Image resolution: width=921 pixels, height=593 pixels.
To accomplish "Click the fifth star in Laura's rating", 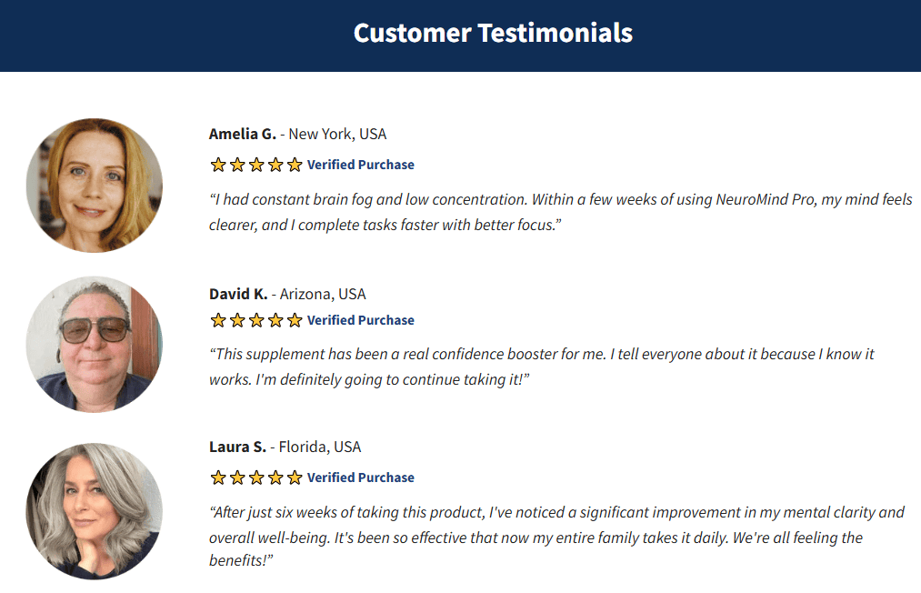I will (295, 477).
